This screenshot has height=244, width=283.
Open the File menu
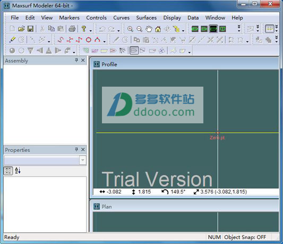(15, 18)
